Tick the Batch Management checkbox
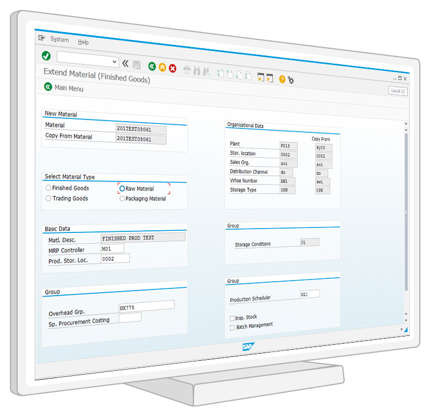 coord(232,327)
